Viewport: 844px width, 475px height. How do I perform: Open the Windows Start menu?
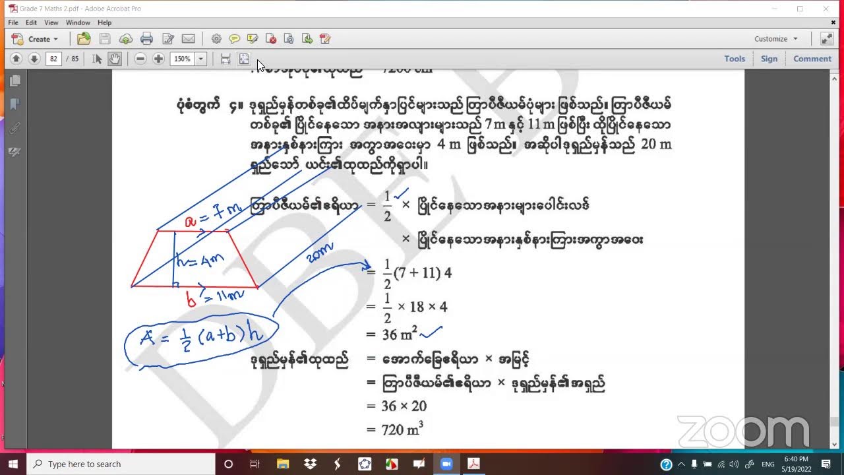13,464
